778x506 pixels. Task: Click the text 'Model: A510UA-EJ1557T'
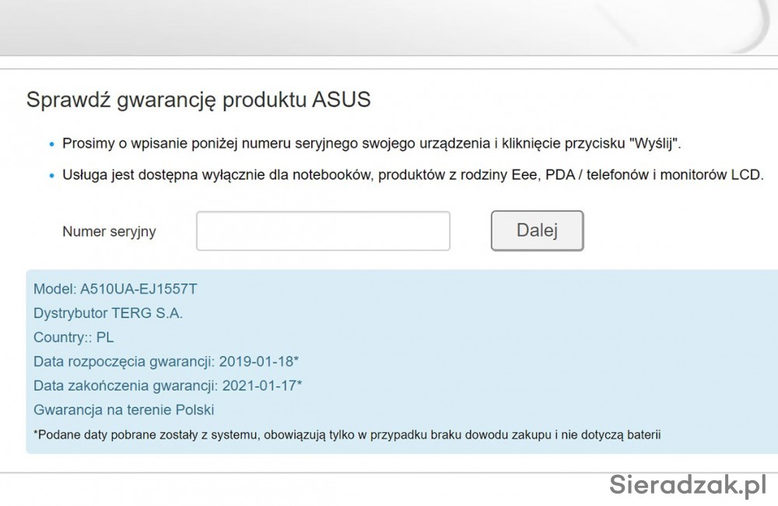pos(115,289)
